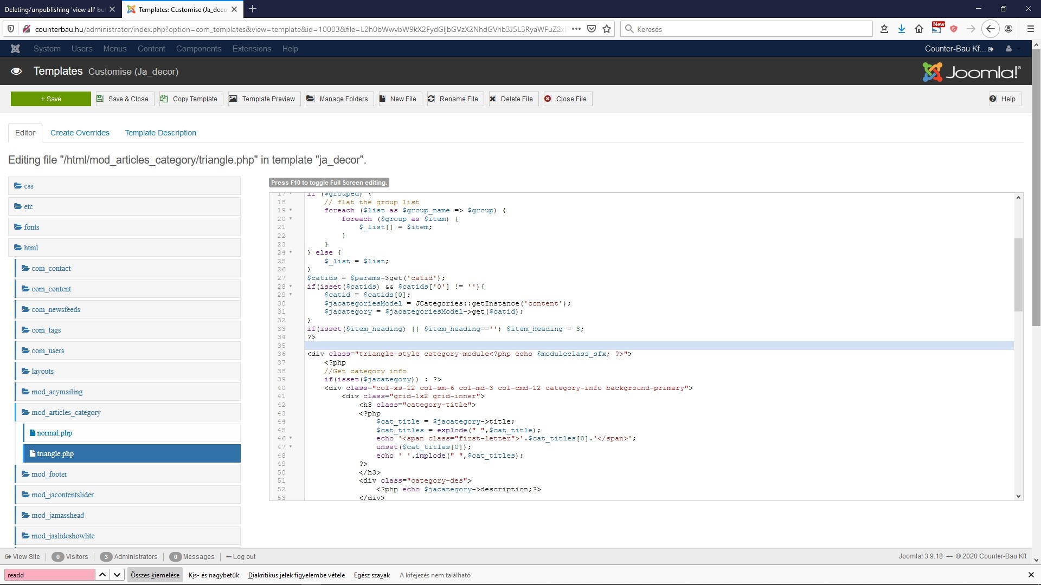The width and height of the screenshot is (1041, 585).
Task: Open the Extensions menu
Action: click(252, 49)
